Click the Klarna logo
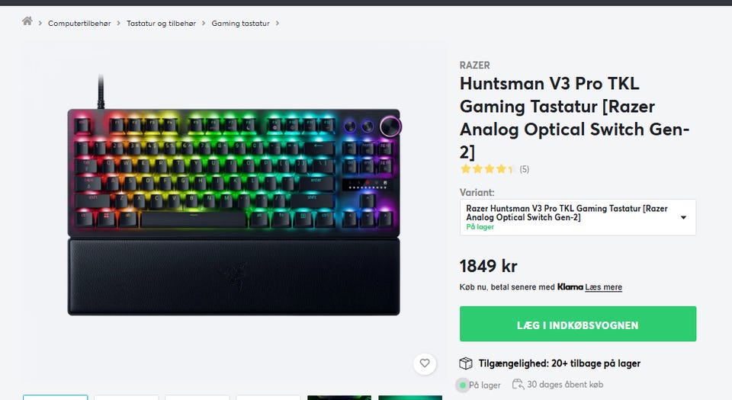 [570, 286]
